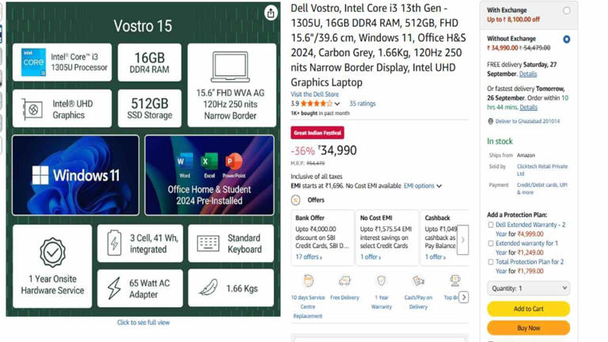
Task: Click the Offers percent badge icon
Action: [295, 200]
